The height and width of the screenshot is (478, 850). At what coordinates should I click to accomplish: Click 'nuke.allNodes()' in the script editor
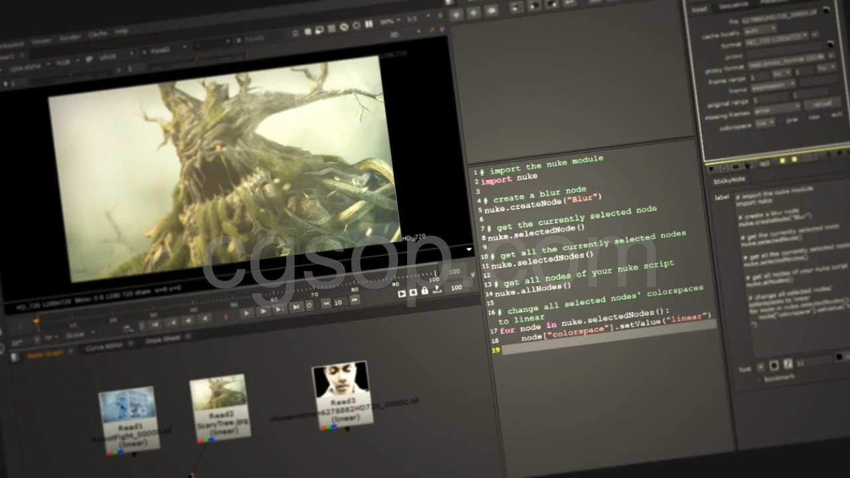[533, 289]
